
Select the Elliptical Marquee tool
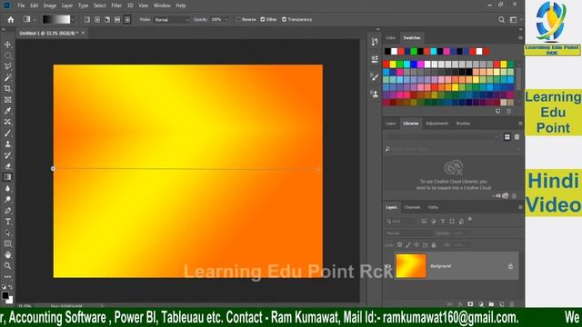[x=7, y=55]
